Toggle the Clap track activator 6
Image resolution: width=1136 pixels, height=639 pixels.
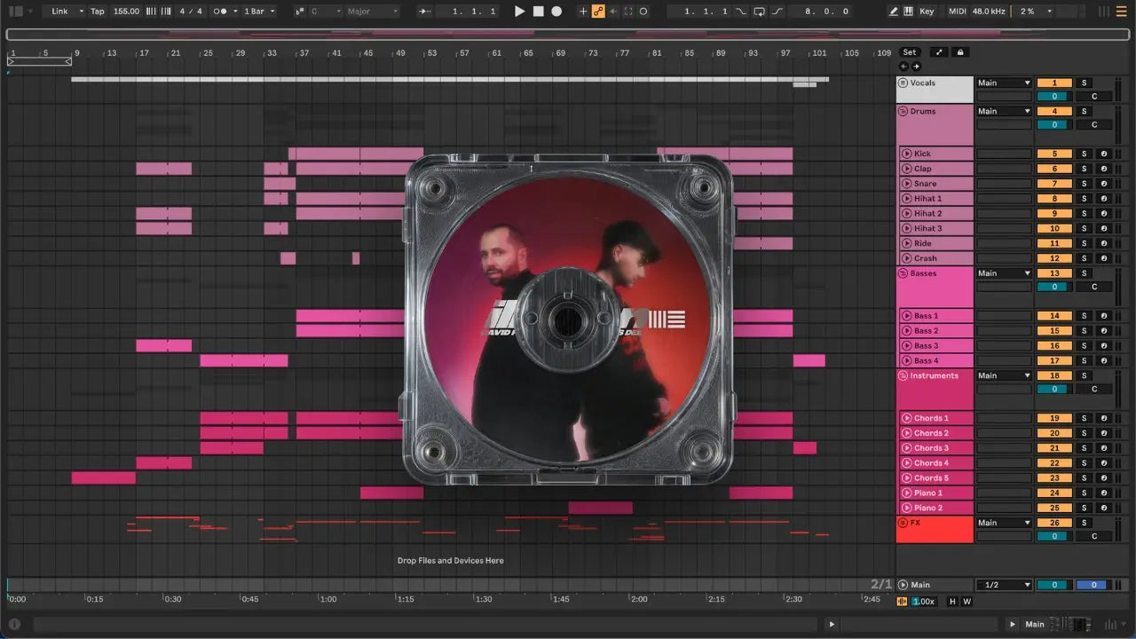pos(1054,169)
